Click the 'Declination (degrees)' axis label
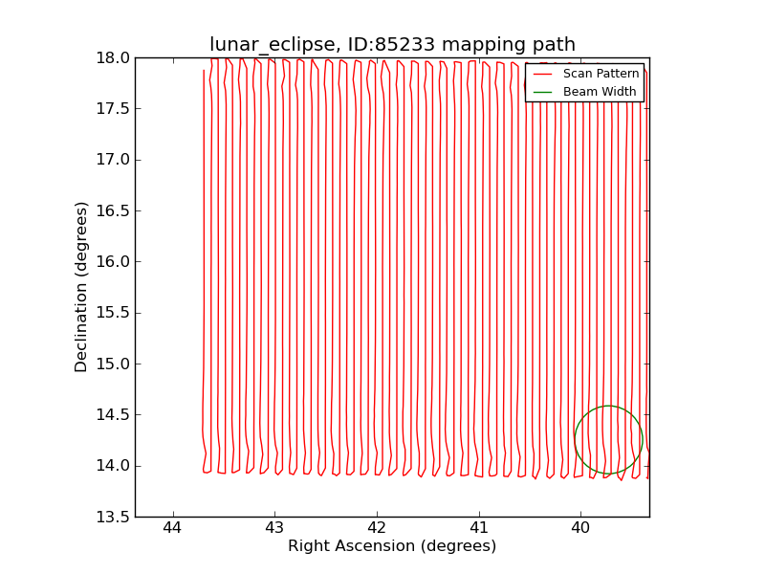Screen dimensions: 765x574 click(80, 287)
